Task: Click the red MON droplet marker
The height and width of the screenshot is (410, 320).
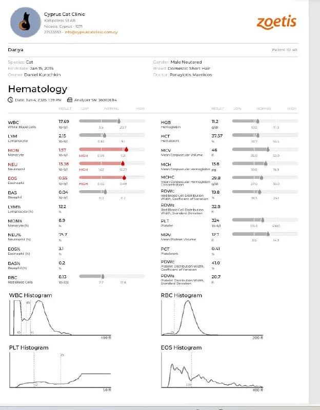Action: (x=126, y=149)
